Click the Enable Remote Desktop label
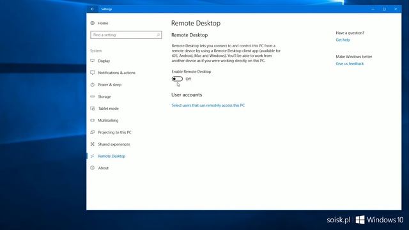This screenshot has width=409, height=230. coord(191,72)
